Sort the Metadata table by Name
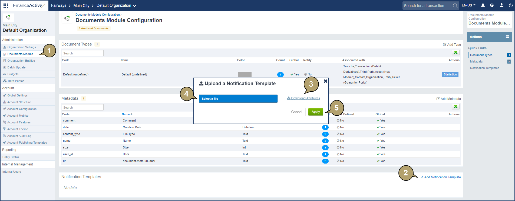The height and width of the screenshot is (201, 515). click(127, 114)
